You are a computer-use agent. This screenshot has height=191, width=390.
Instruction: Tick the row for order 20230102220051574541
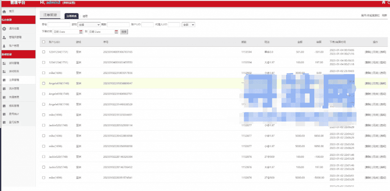pos(44,178)
